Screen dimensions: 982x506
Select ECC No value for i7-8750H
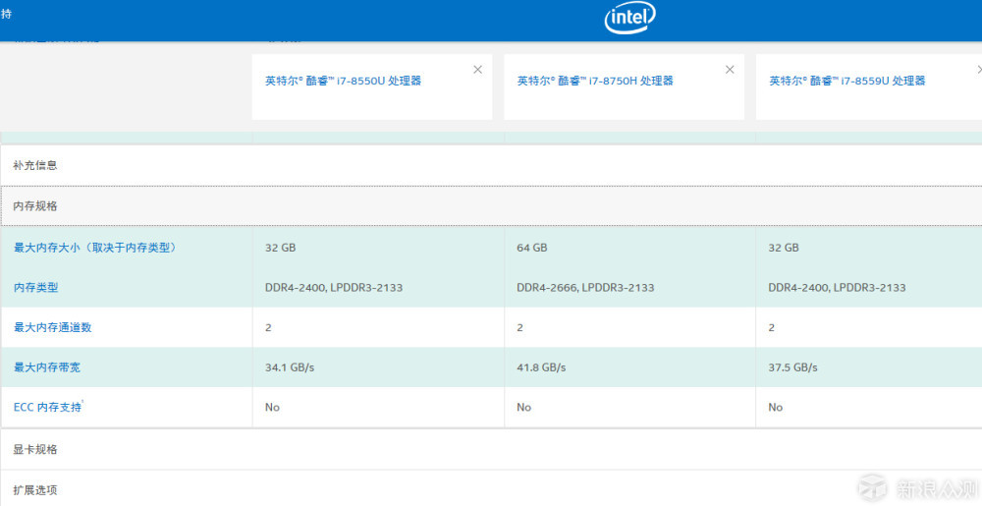coord(523,408)
